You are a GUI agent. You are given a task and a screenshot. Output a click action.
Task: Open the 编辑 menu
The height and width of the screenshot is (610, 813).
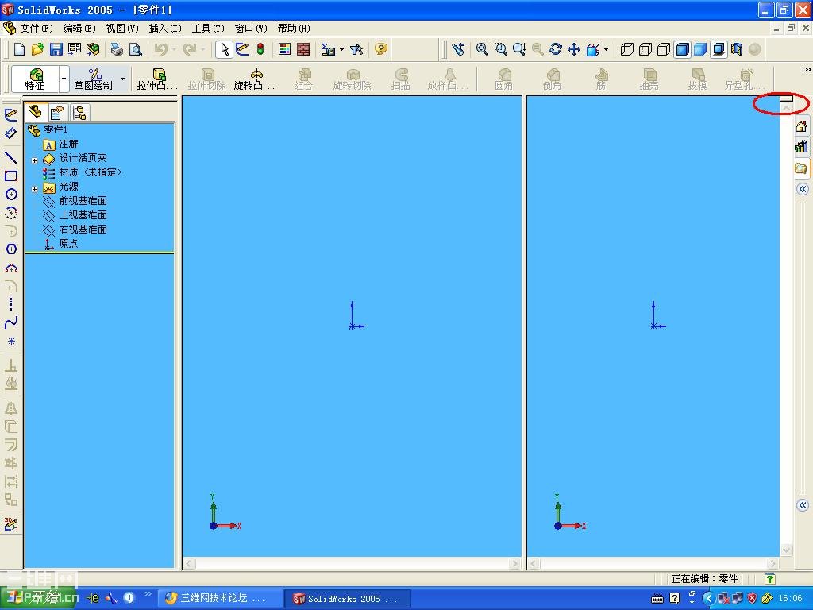pyautogui.click(x=79, y=28)
